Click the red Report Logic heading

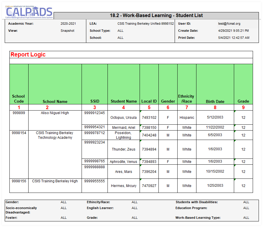(28, 54)
